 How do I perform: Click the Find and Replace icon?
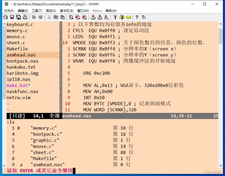(x=71, y=17)
